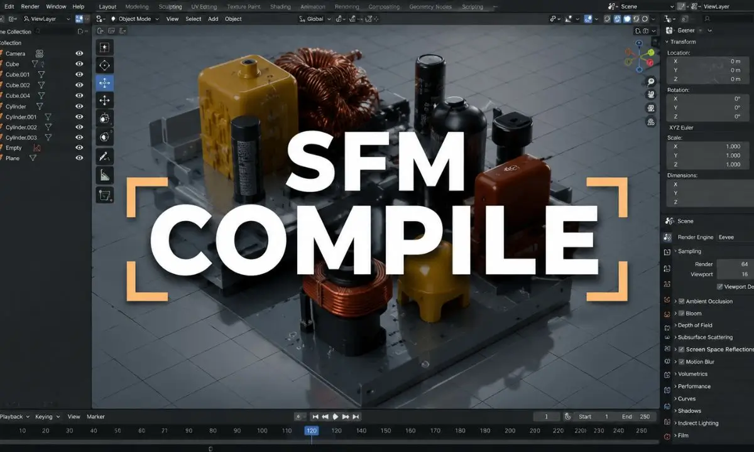Select the Annotate pencil tool
The height and width of the screenshot is (452, 754).
104,156
